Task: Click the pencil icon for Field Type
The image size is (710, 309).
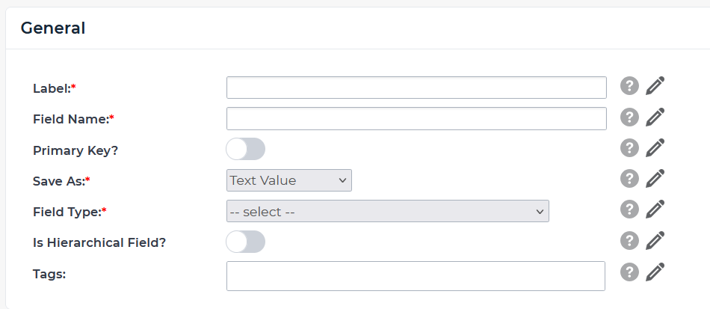Action: coord(655,209)
